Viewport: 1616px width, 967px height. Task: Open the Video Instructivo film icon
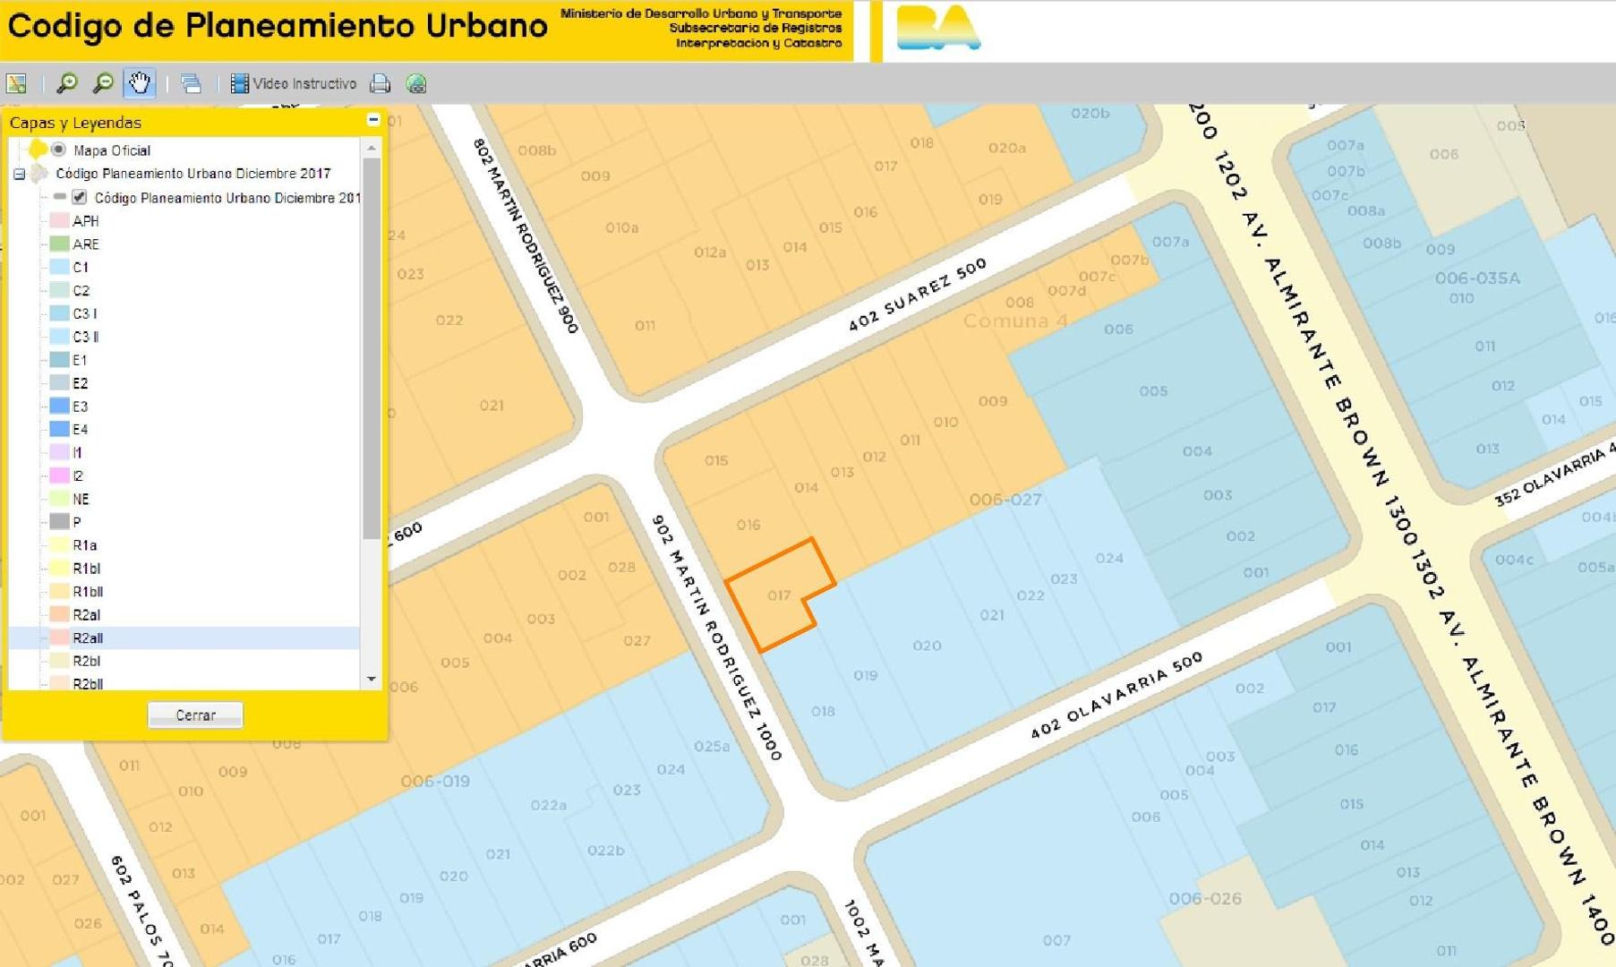point(239,83)
